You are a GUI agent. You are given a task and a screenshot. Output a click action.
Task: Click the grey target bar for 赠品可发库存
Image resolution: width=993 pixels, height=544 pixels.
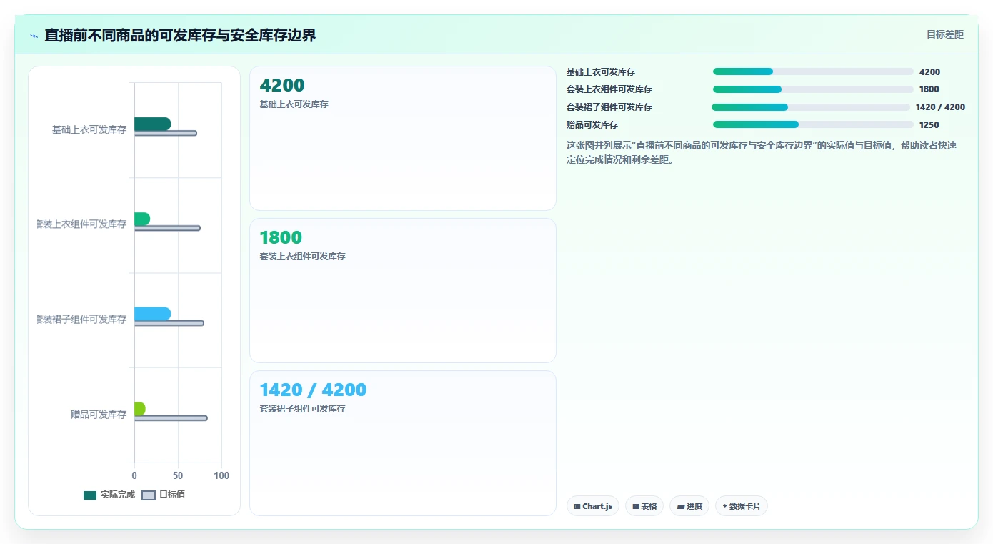(171, 418)
